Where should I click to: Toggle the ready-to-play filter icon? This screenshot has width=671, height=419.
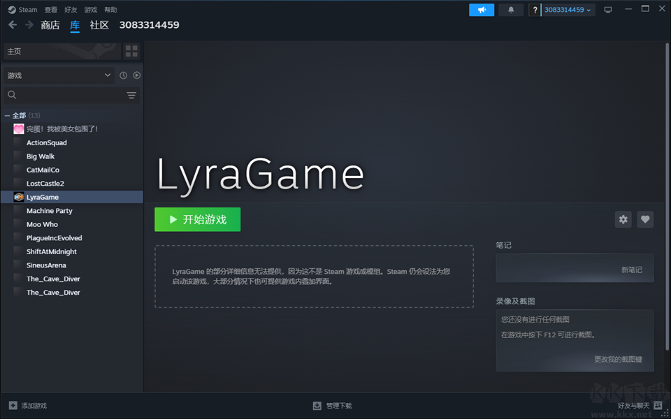point(136,75)
